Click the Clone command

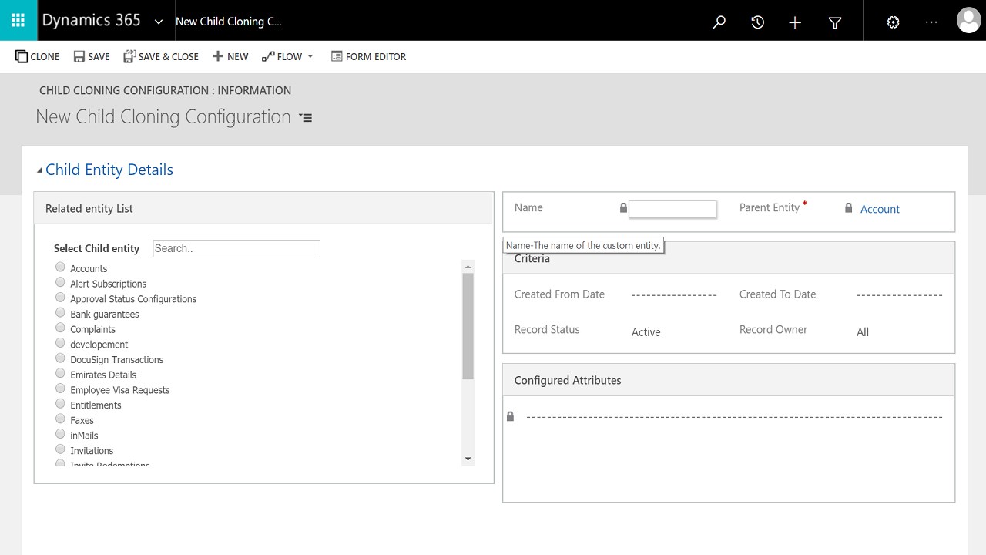tap(38, 56)
